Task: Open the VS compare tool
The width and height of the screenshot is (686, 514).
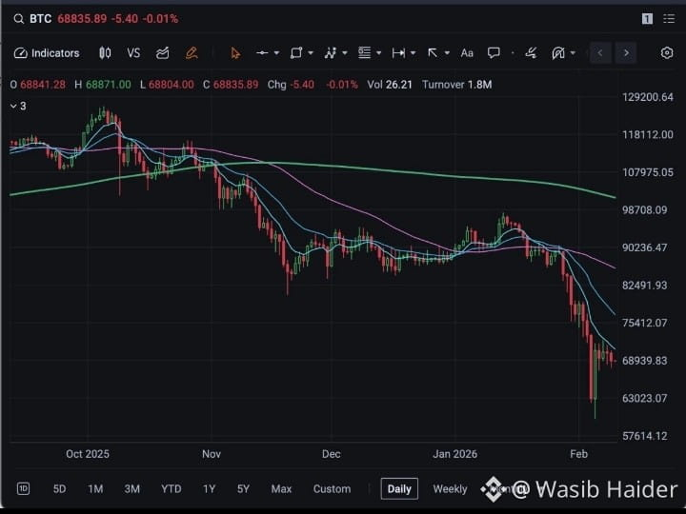Action: coord(133,53)
